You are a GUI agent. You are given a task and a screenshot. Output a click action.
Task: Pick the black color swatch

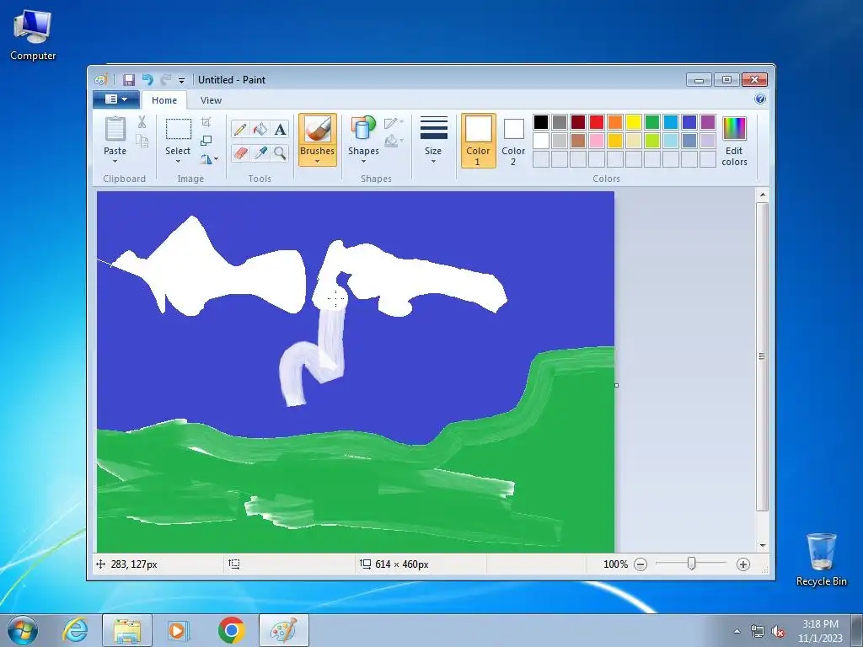[541, 122]
